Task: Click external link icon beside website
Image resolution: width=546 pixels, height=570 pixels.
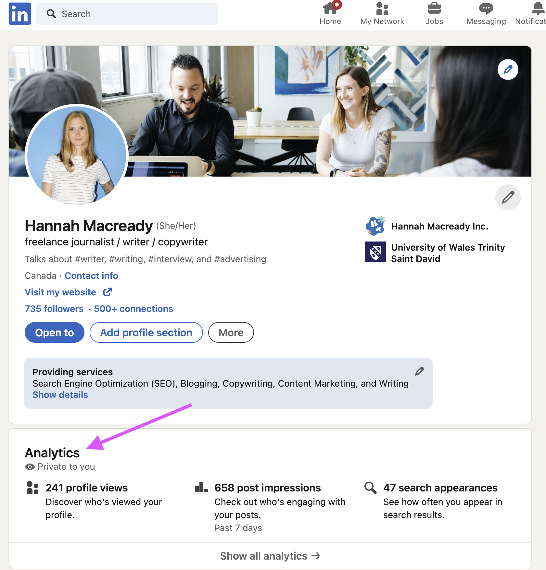Action: click(108, 292)
